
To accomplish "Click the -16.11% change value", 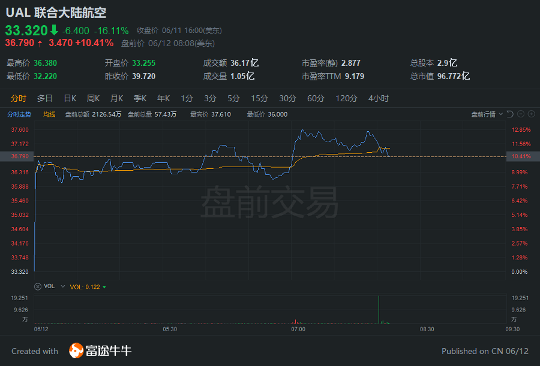I will tap(111, 31).
